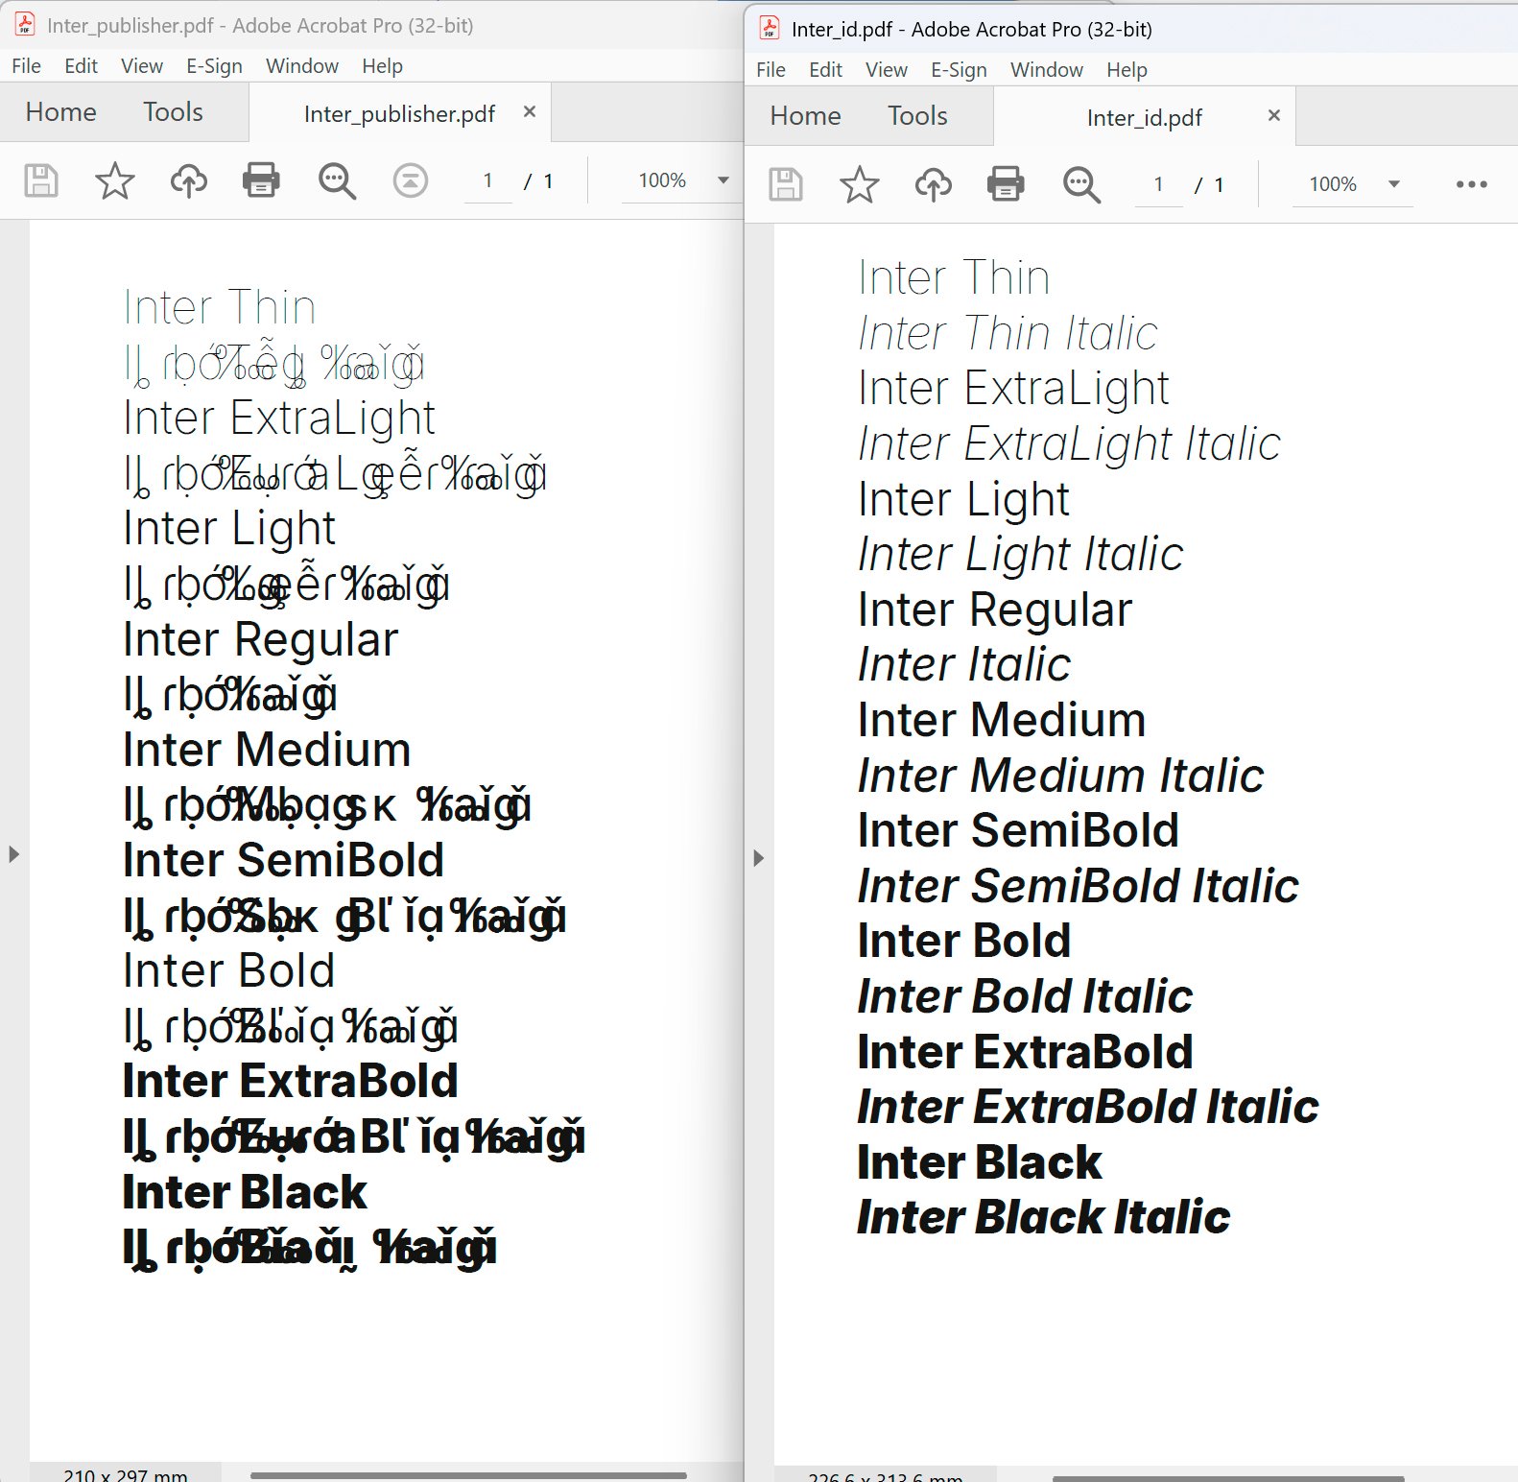
Task: Click 'Inter Thin Italic' line in Inter_id document
Action: pos(1008,333)
